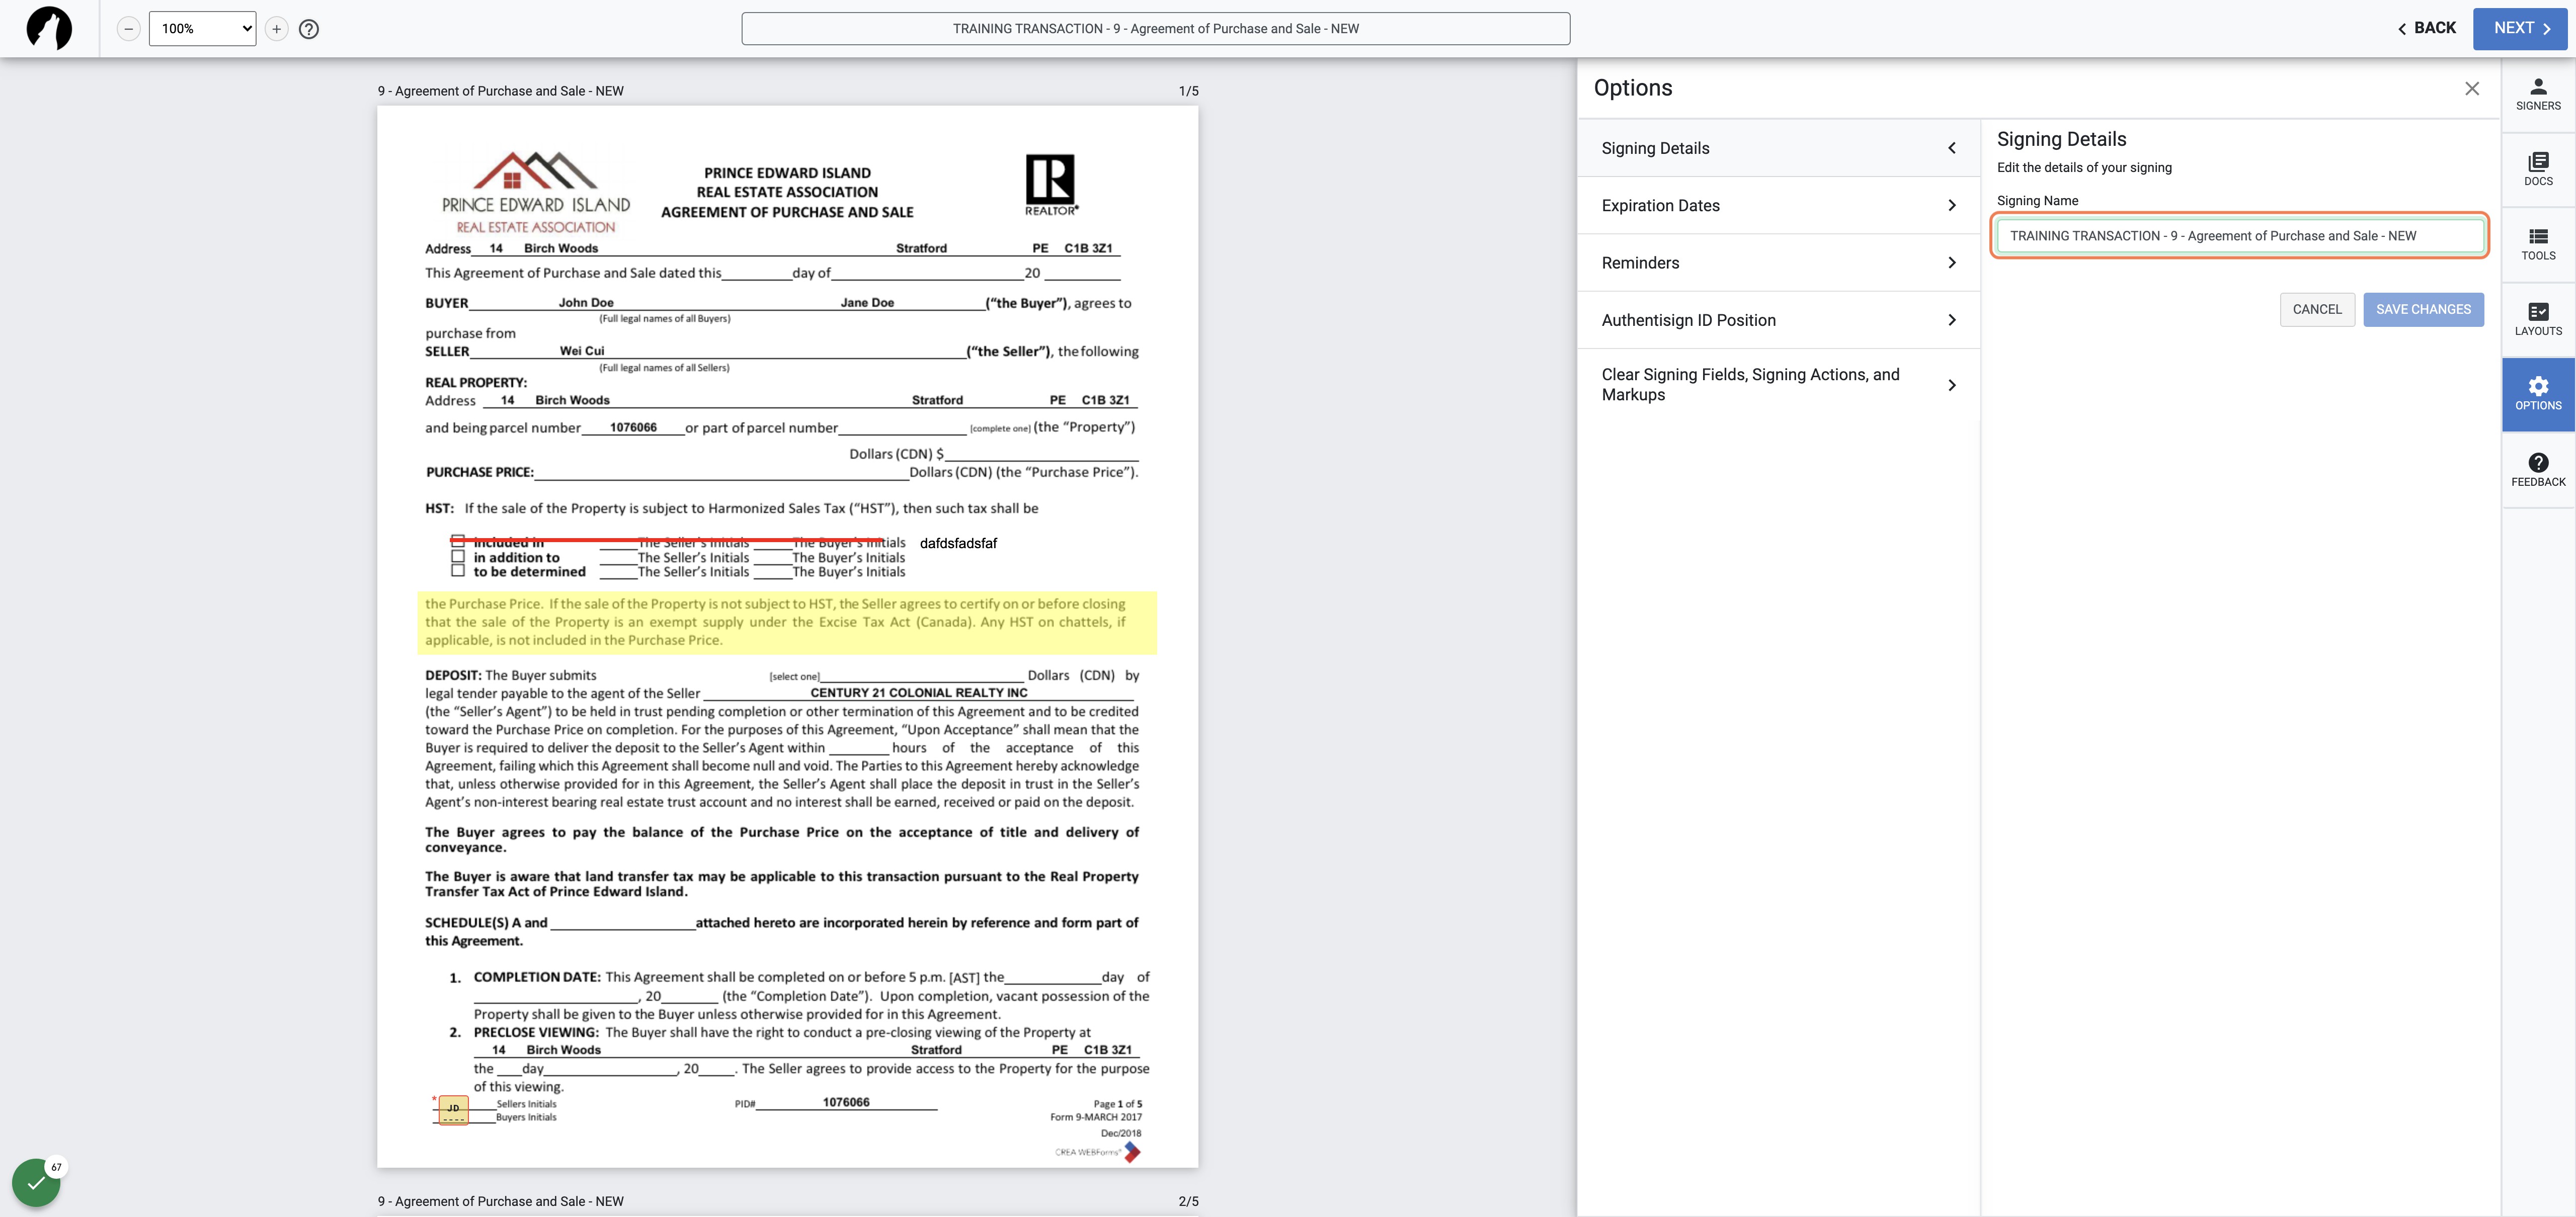Screen dimensions: 2576x1217
Task: Click Save Changes button
Action: point(2423,310)
